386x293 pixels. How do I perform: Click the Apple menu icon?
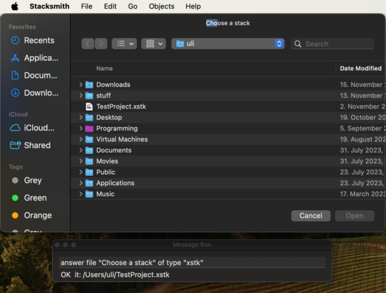(15, 6)
